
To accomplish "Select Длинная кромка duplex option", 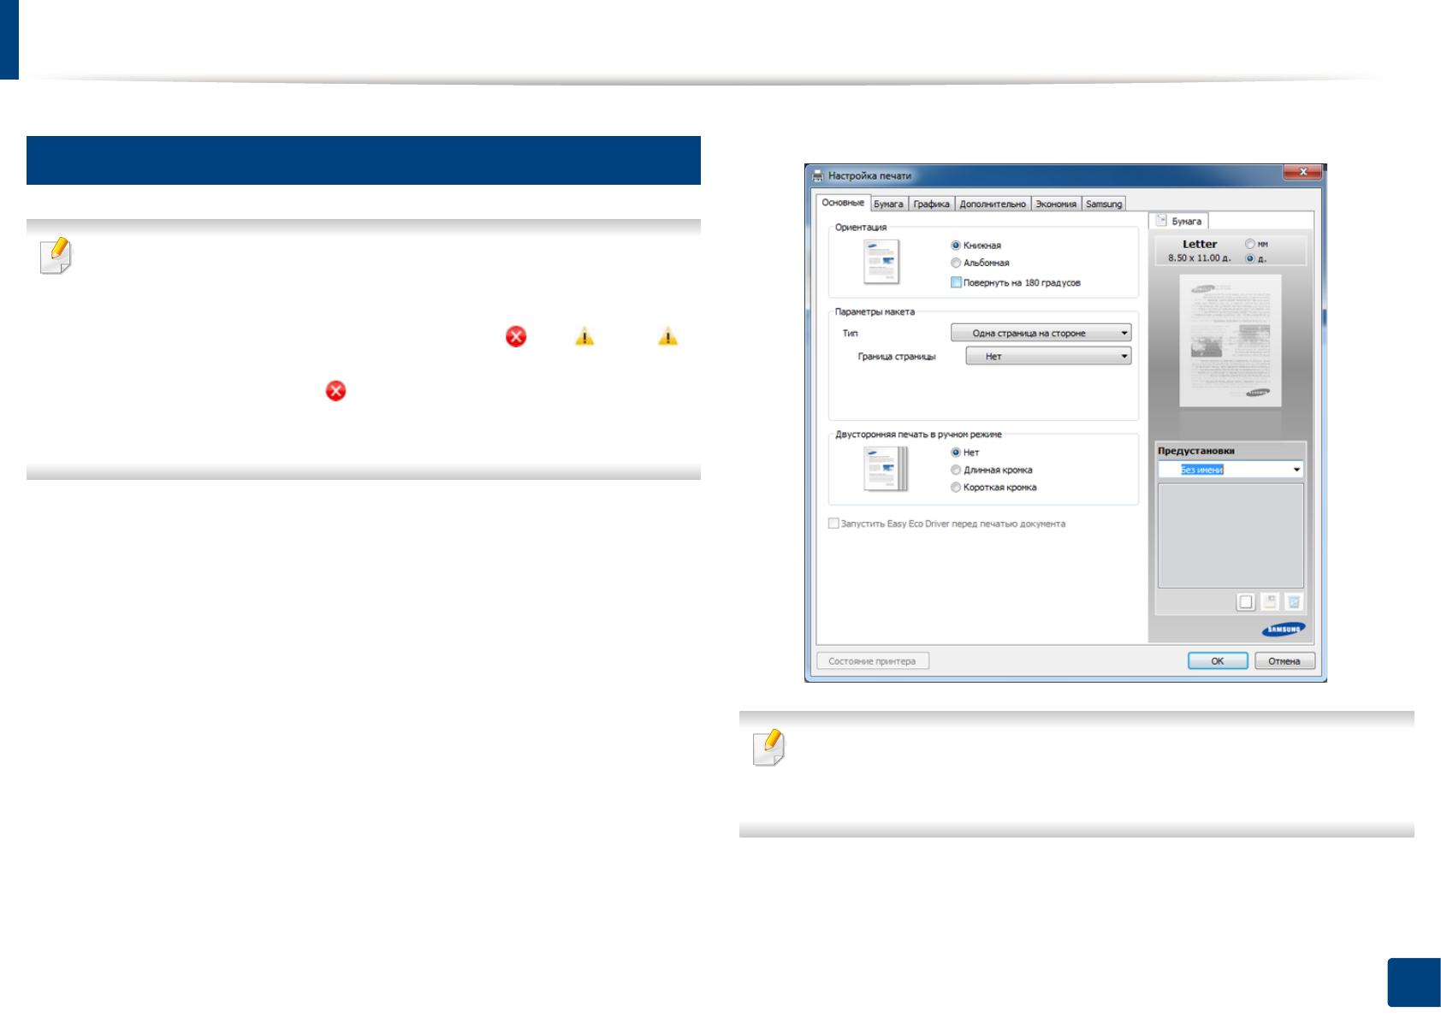I will 956,471.
